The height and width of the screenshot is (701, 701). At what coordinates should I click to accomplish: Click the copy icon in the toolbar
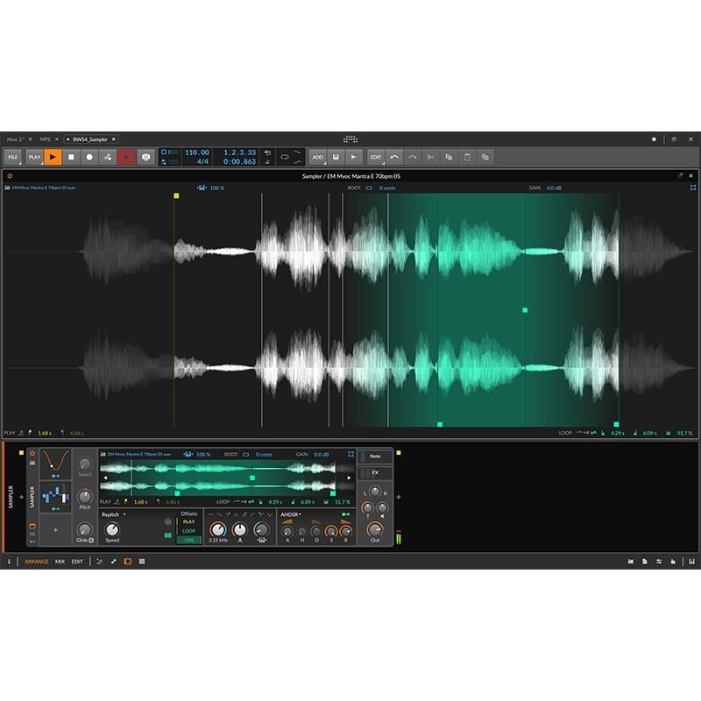(449, 159)
